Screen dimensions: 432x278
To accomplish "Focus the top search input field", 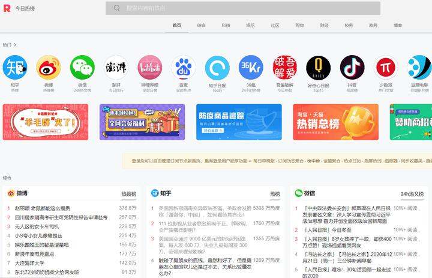I will [x=243, y=8].
